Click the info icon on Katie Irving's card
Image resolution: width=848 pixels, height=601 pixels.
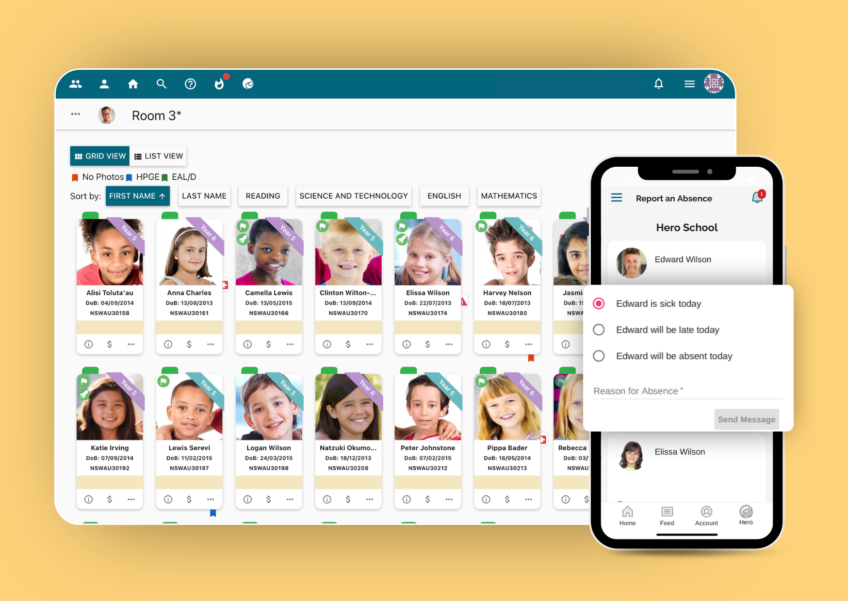coord(88,499)
